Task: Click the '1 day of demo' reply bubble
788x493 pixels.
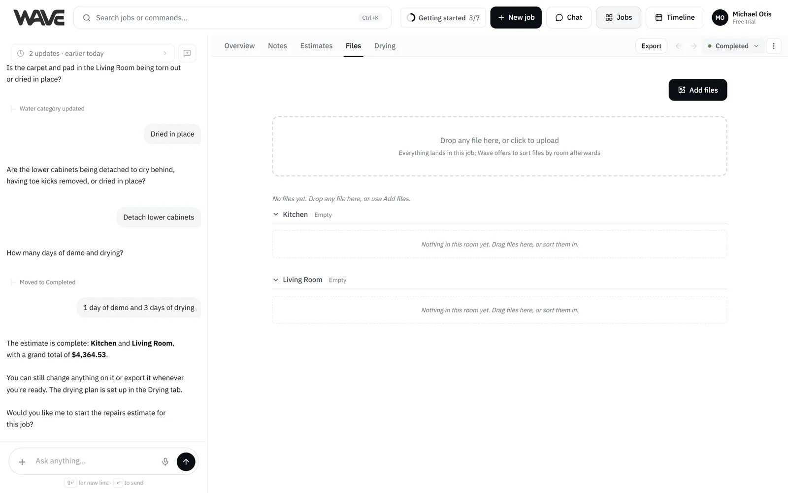Action: tap(139, 308)
